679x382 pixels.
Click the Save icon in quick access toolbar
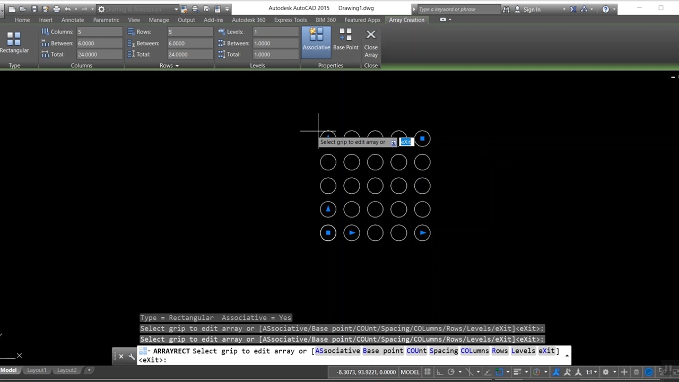coord(34,9)
